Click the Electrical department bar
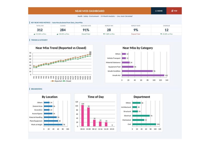The width and height of the screenshot is (210, 149). (141, 116)
